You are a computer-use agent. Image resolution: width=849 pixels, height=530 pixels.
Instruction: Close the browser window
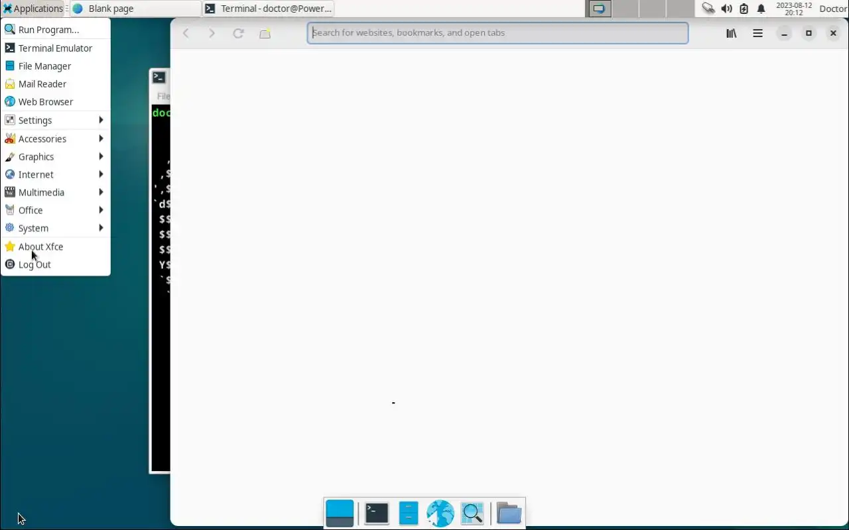(833, 33)
